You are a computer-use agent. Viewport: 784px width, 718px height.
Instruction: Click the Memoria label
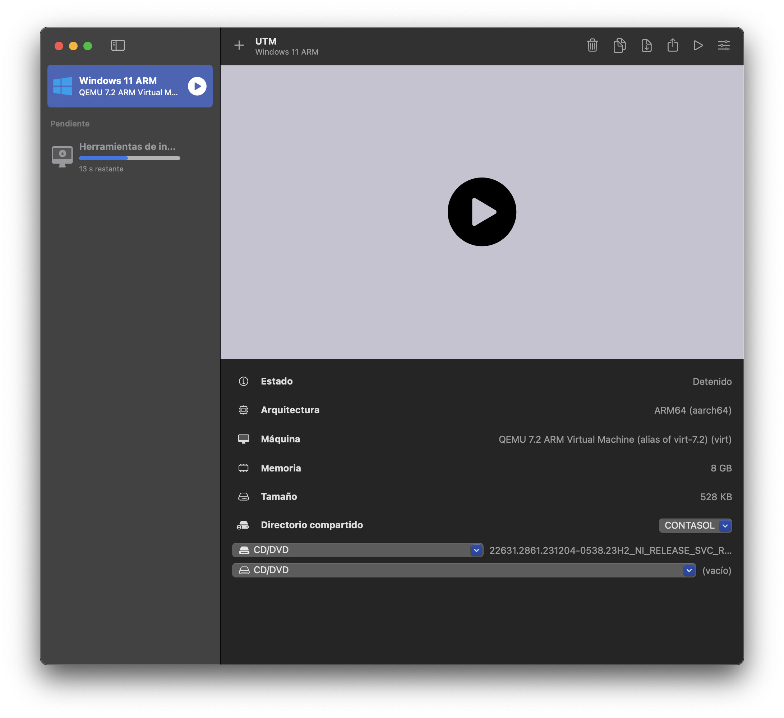coord(281,468)
